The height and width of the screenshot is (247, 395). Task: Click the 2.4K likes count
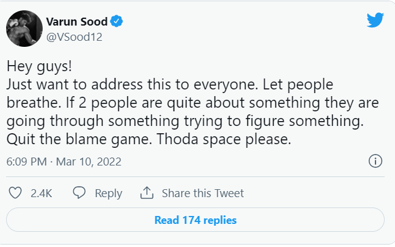41,193
